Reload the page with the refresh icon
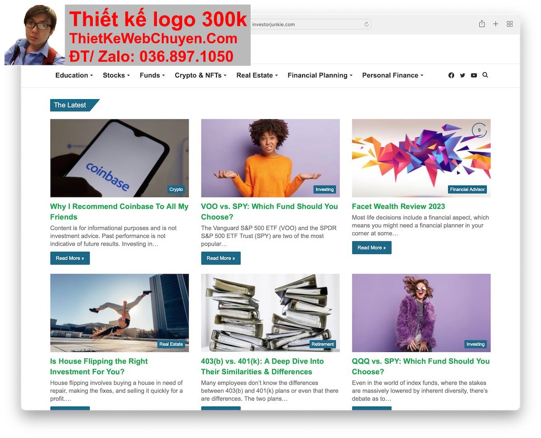Image resolution: width=541 pixels, height=438 pixels. [x=367, y=24]
